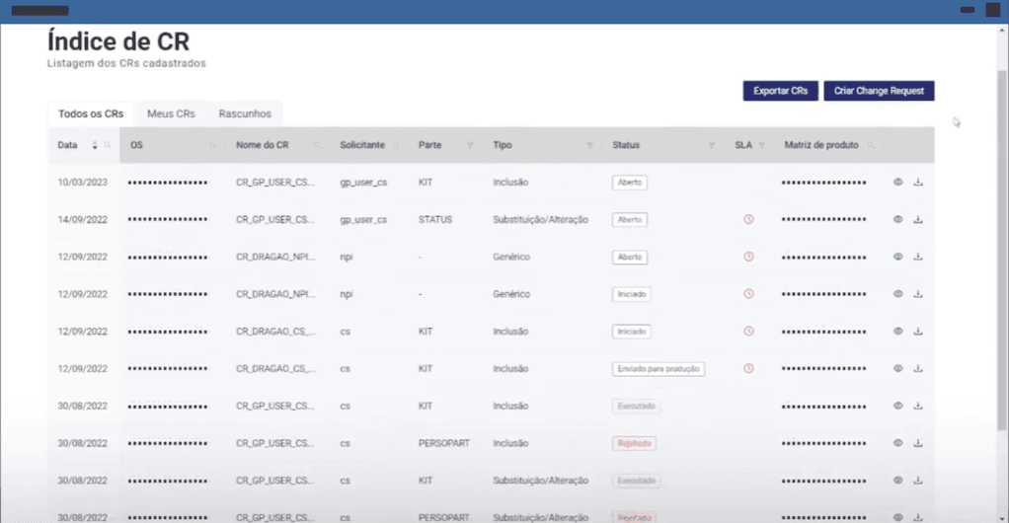
Task: Toggle view on first Iniciado Genérico row eye
Action: [x=897, y=294]
